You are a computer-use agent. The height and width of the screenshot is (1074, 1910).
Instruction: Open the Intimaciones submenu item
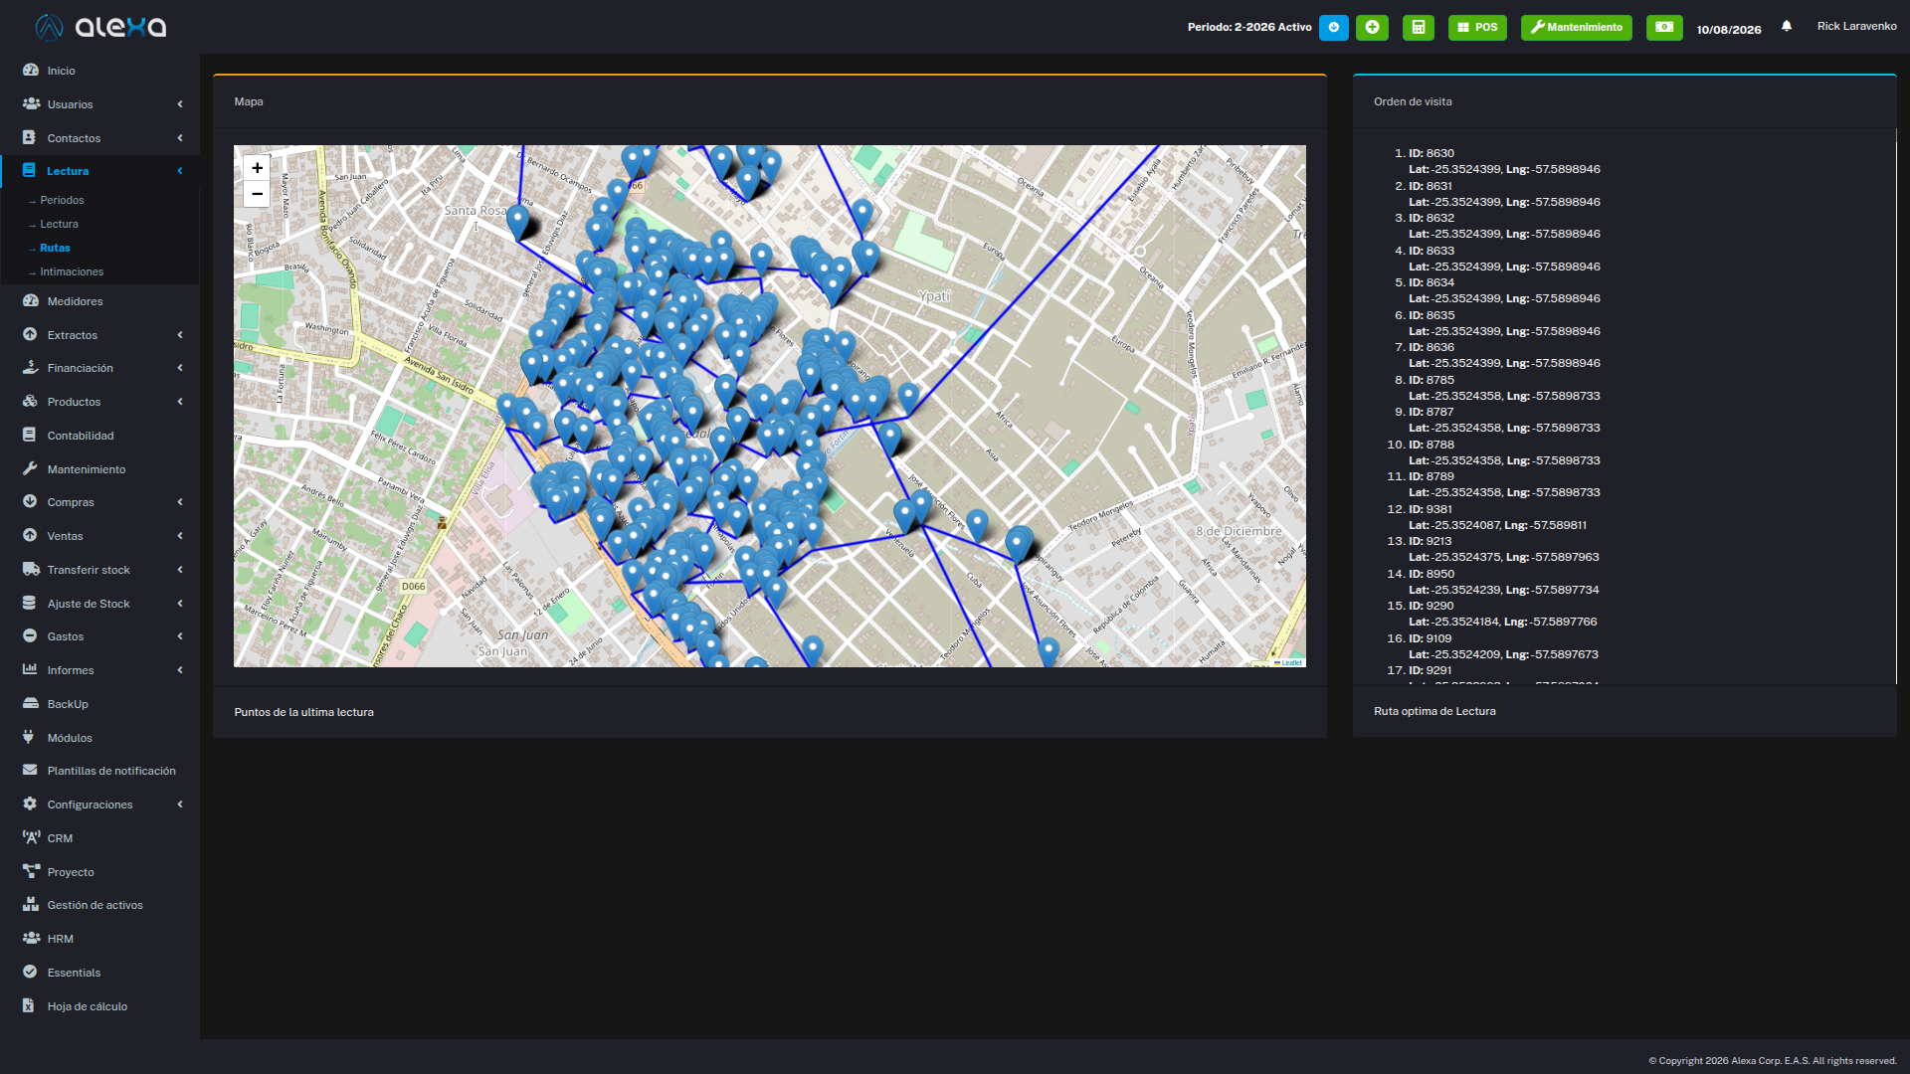[x=72, y=271]
